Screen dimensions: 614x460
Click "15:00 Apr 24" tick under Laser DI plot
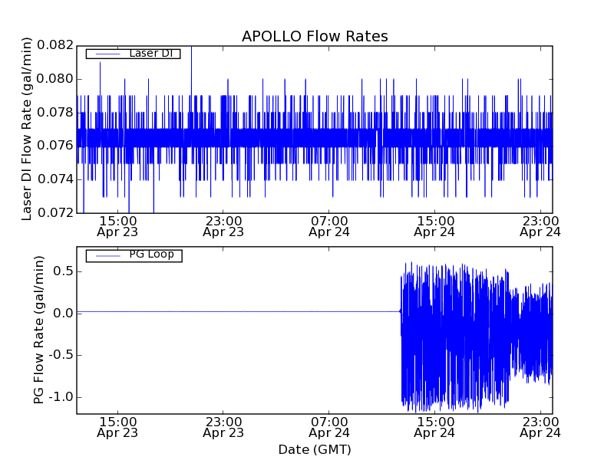434,226
